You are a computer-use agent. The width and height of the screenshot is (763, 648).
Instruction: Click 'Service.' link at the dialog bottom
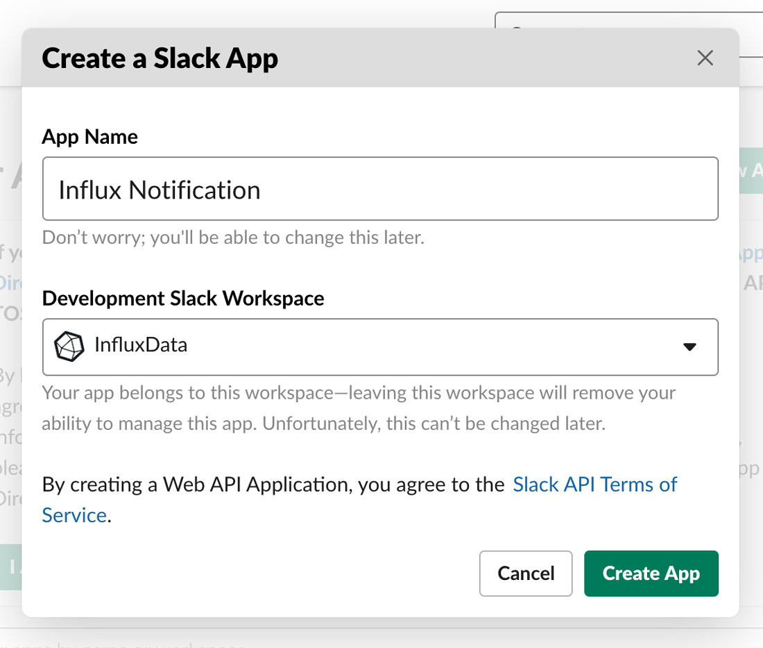(x=74, y=515)
